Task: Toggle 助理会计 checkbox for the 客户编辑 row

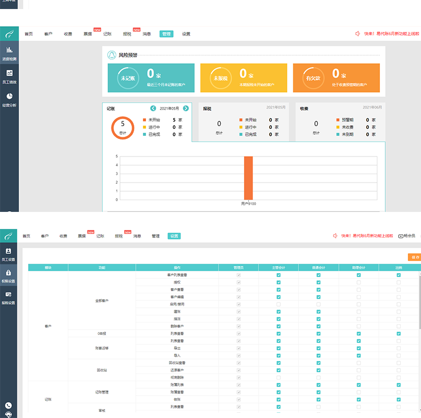Action: click(x=359, y=297)
